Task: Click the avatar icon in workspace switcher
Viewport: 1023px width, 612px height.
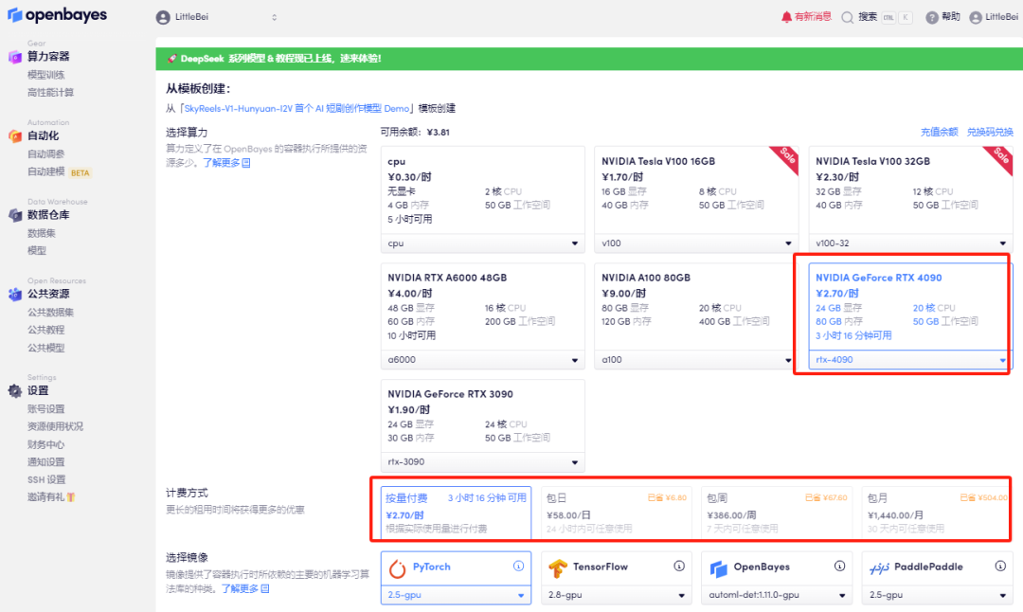Action: 163,18
